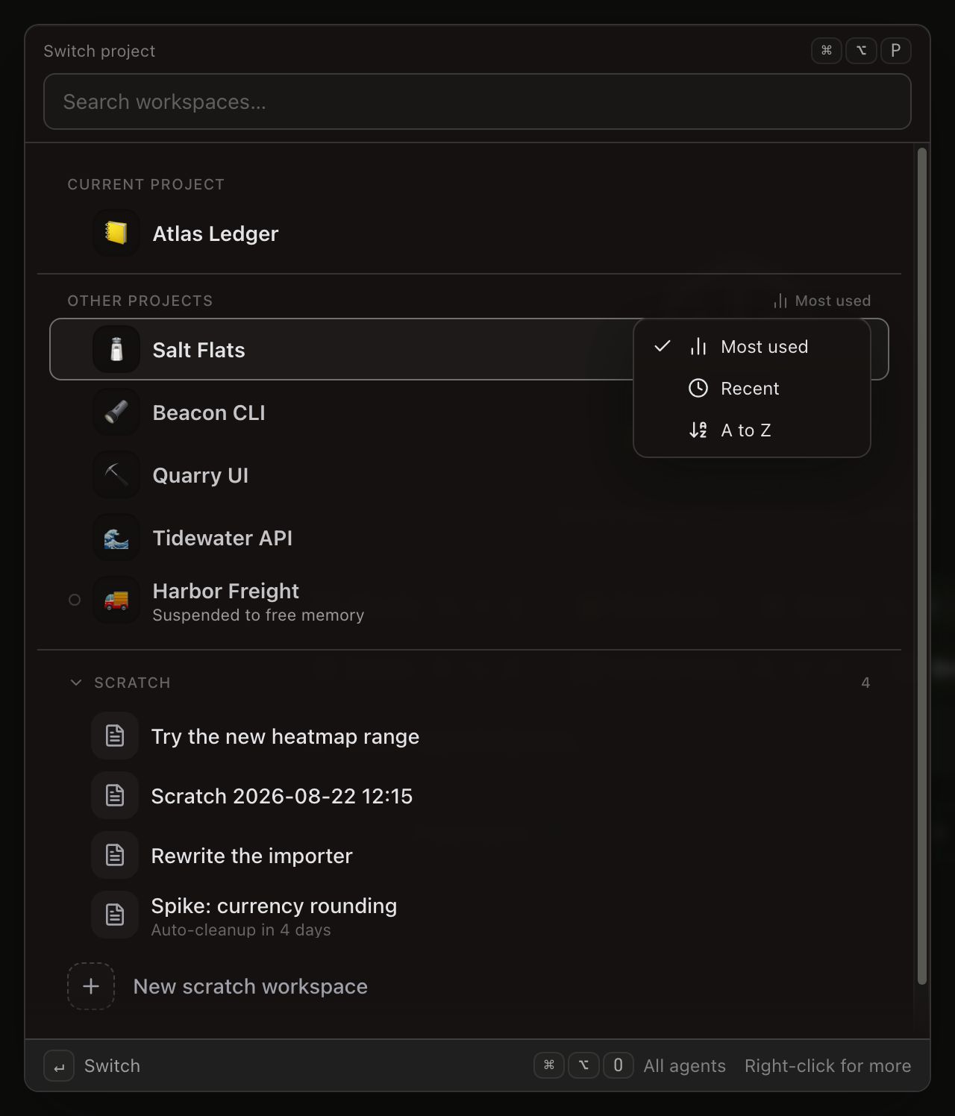Viewport: 955px width, 1116px height.
Task: Click the Salt Flats salt shaker icon
Action: pos(116,349)
